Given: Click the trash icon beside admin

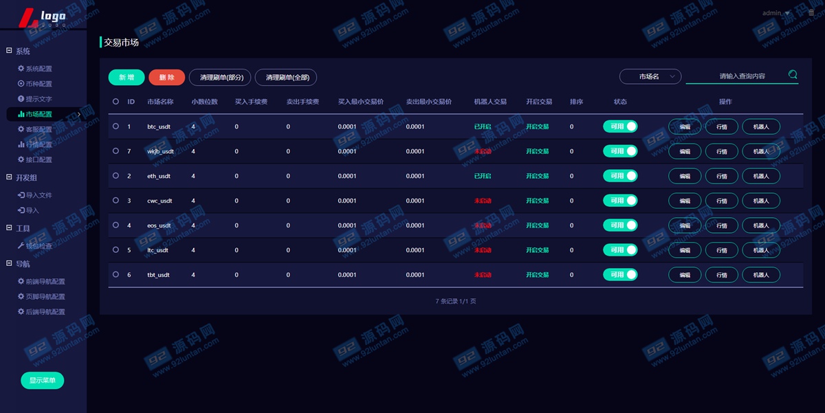Looking at the screenshot, I should [x=811, y=13].
